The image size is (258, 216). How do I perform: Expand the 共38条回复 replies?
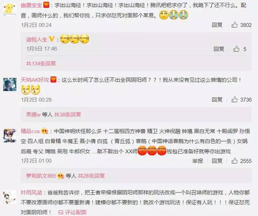[68, 115]
